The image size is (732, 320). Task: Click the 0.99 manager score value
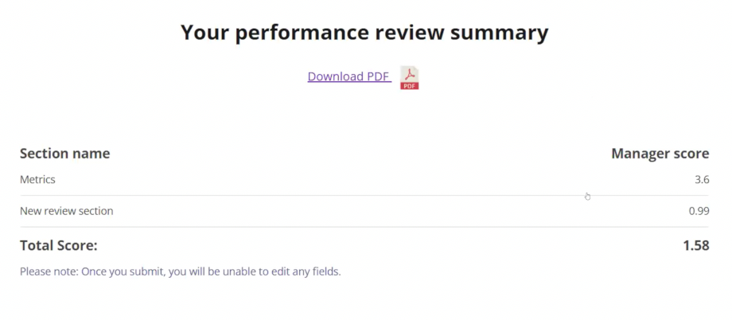click(699, 211)
